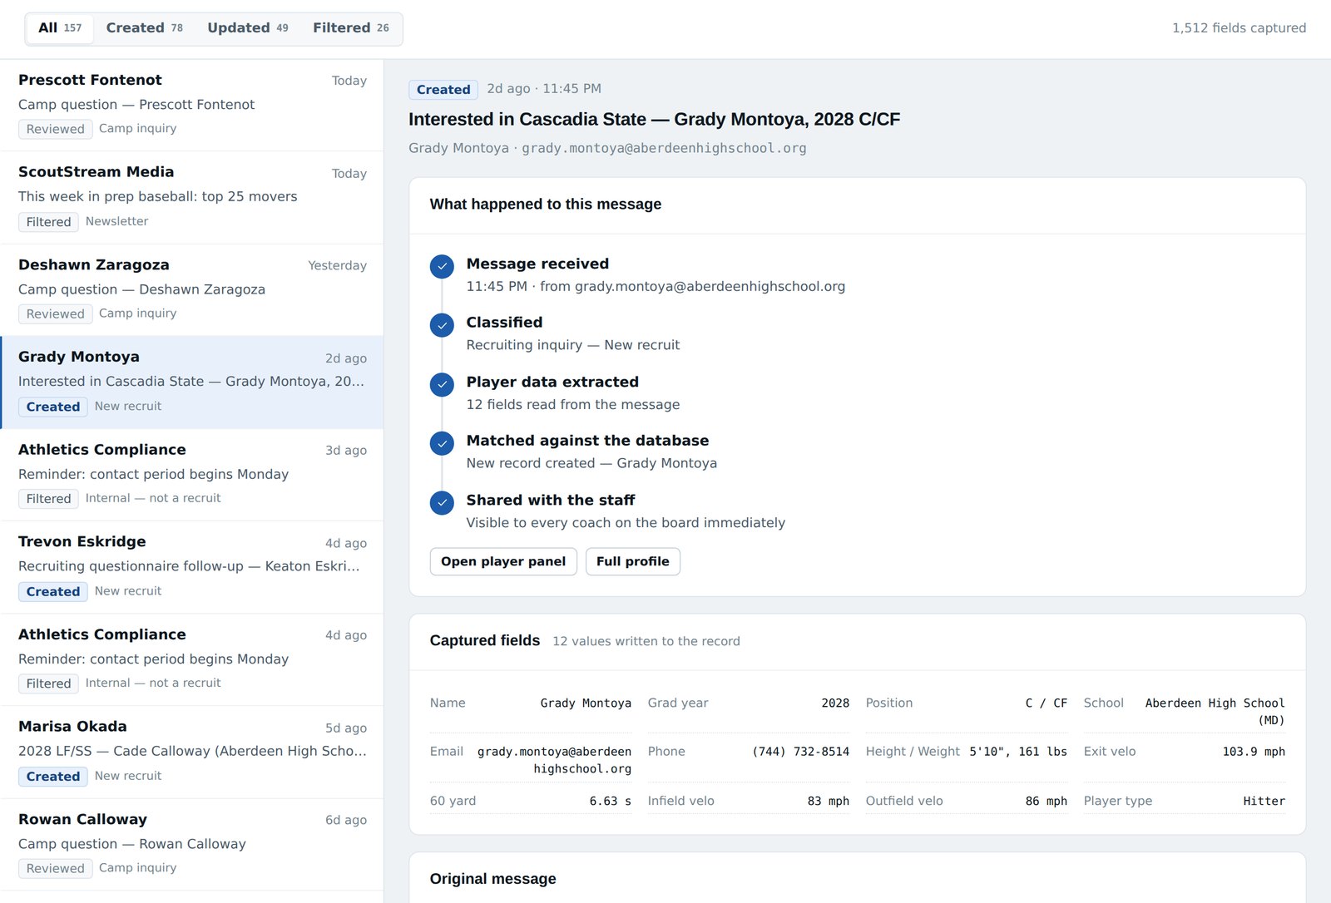Select the Marisa Okada message
Image resolution: width=1331 pixels, height=903 pixels.
(x=192, y=752)
